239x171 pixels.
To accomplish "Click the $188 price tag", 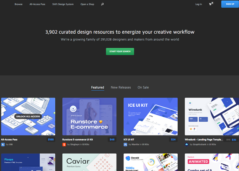I will (x=51, y=140).
